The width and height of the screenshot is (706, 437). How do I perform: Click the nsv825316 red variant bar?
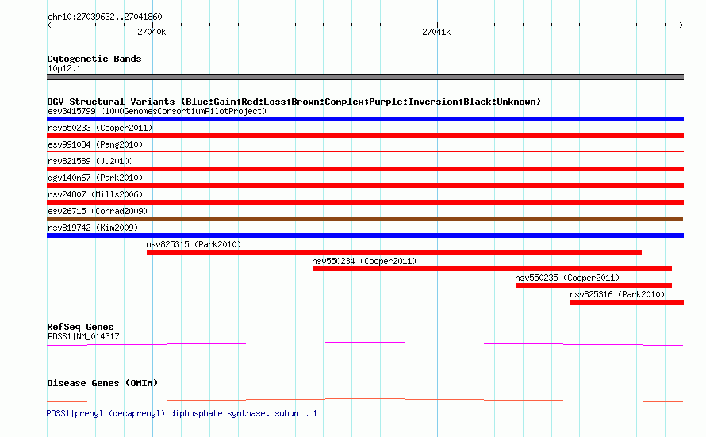click(x=627, y=302)
